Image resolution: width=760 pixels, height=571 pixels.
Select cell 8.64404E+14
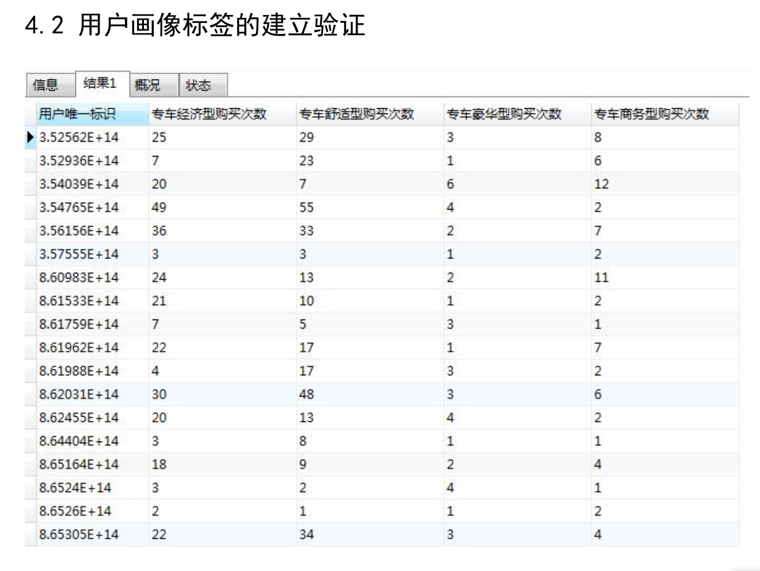(92, 441)
